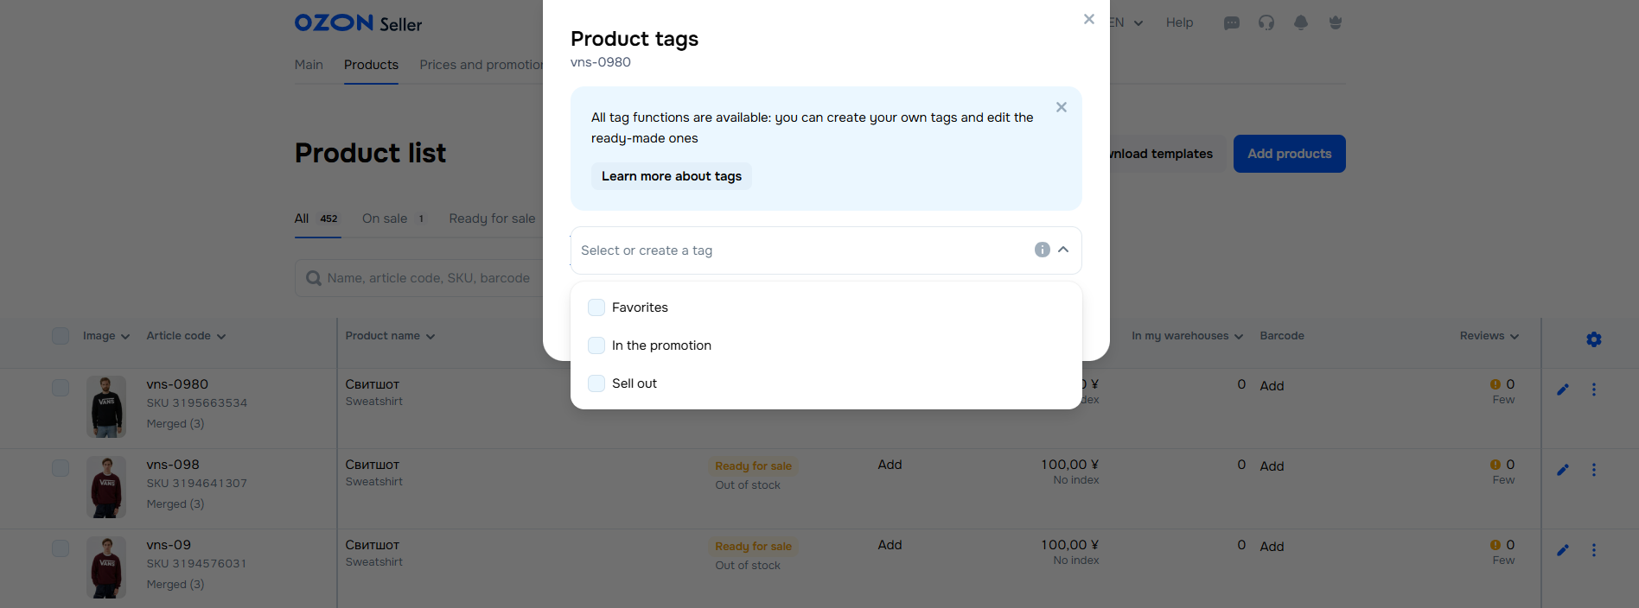Dismiss the tag functions info banner
Screen dimensions: 1639x608
1062,107
